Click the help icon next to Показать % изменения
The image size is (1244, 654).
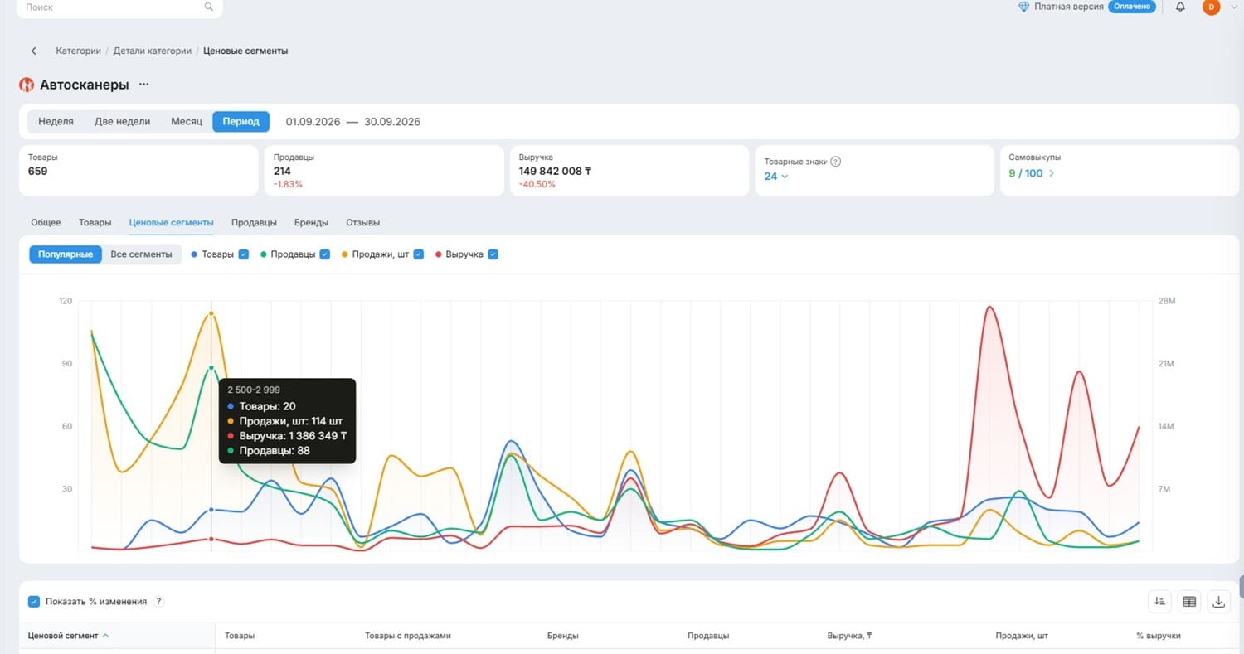coord(158,602)
